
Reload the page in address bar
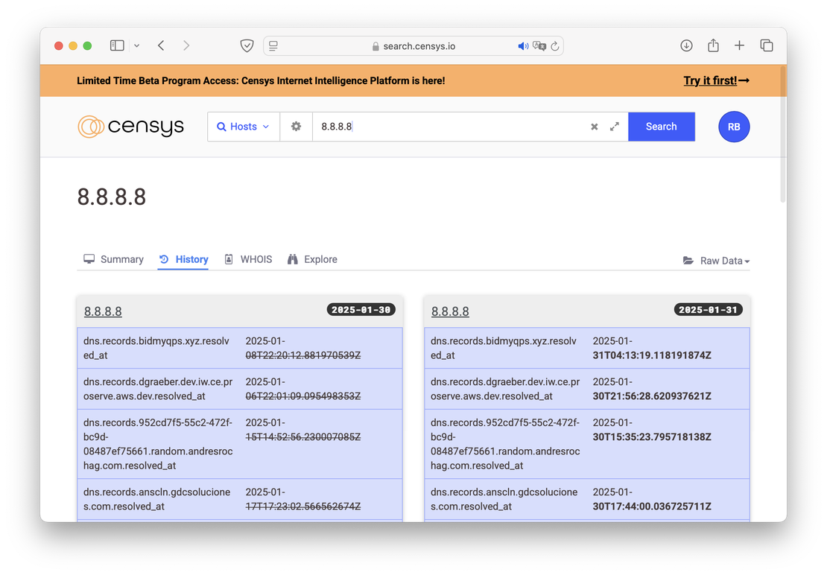pyautogui.click(x=554, y=46)
